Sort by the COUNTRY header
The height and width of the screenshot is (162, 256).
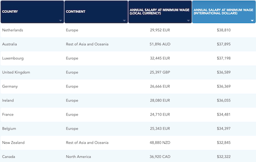(x=32, y=12)
